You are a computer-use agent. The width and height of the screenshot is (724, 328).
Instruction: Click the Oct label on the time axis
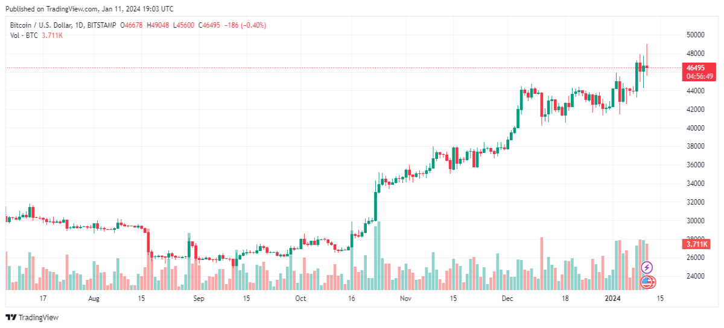click(300, 299)
